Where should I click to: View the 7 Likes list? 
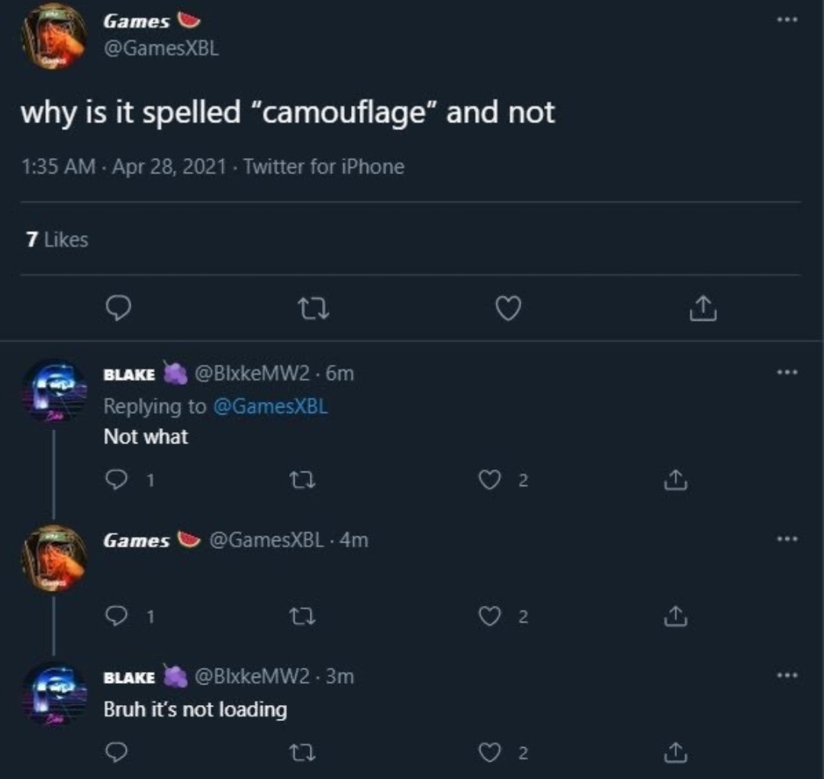point(57,240)
